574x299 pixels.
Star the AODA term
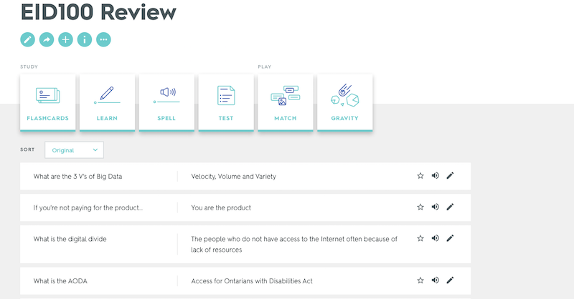(x=420, y=280)
